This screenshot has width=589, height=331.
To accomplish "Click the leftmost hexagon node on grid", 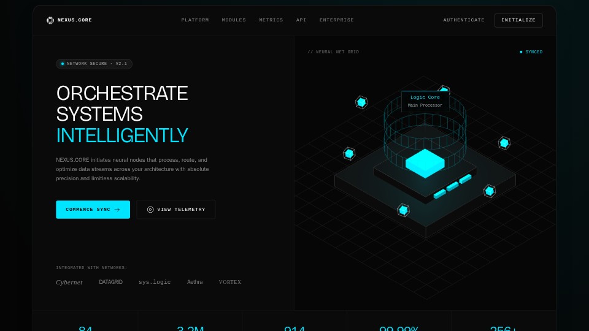I will pyautogui.click(x=349, y=153).
